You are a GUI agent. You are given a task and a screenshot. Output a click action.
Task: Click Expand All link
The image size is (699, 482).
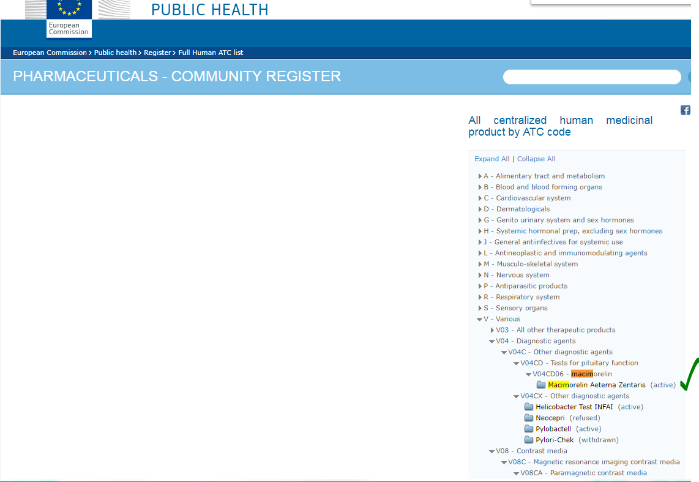pos(492,159)
